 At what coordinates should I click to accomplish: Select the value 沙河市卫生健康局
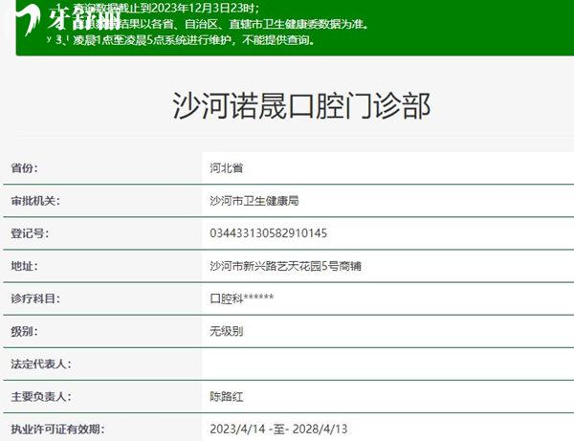click(254, 201)
